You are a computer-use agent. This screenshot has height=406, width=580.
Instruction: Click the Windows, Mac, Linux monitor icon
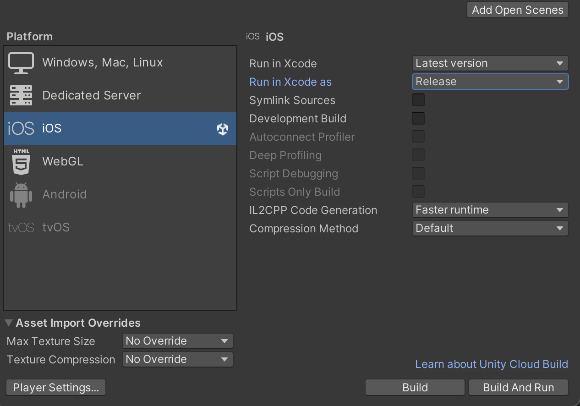[x=21, y=63]
